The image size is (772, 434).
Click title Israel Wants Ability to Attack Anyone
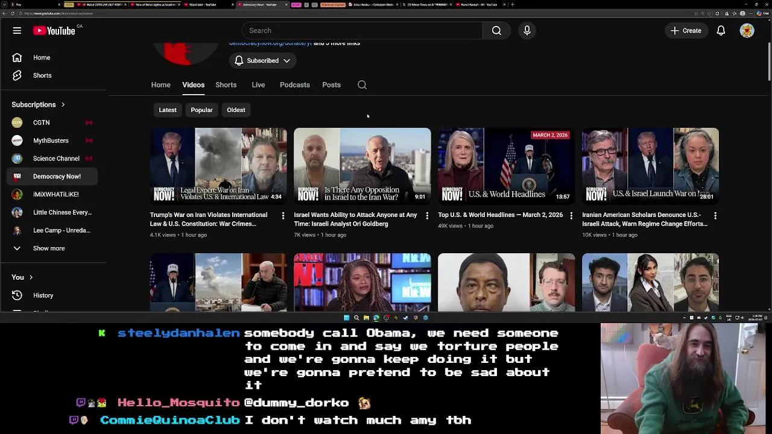[355, 219]
